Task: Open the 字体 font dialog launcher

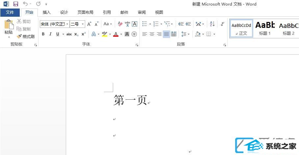Action: click(137, 45)
